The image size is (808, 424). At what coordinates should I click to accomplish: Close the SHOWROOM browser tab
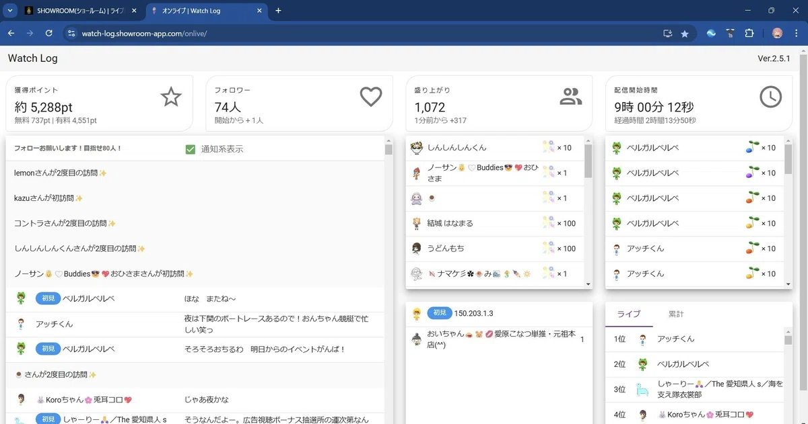[135, 11]
